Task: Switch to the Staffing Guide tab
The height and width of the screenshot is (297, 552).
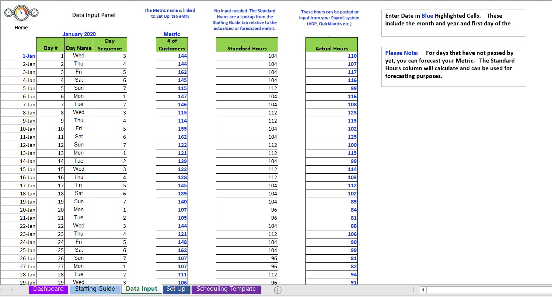Action: tap(95, 289)
